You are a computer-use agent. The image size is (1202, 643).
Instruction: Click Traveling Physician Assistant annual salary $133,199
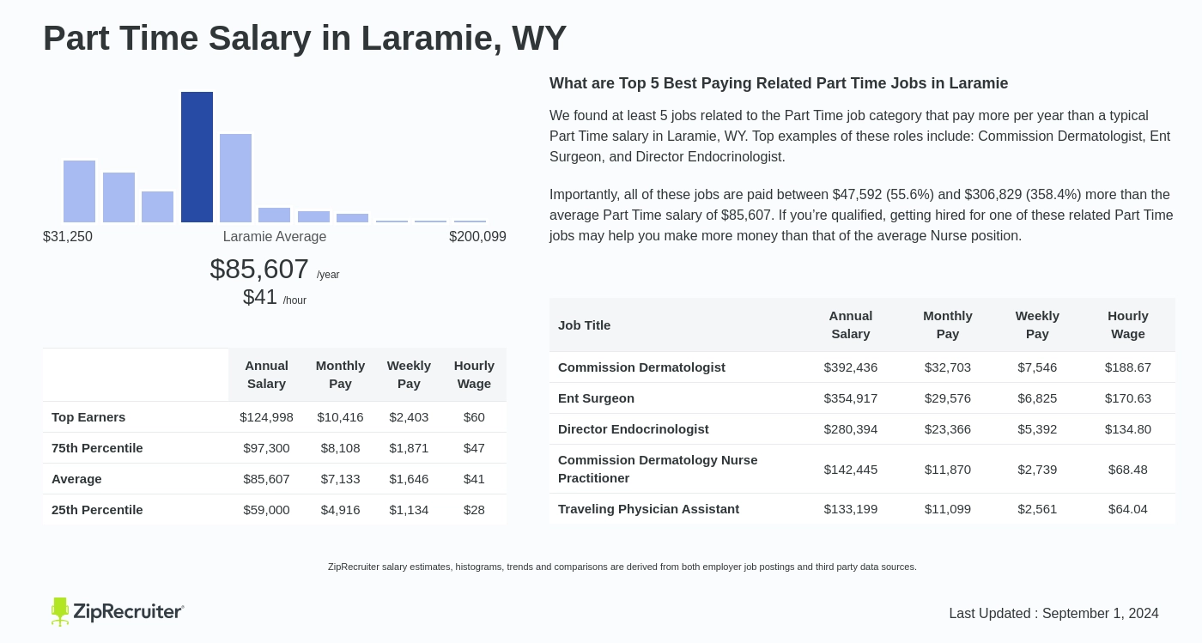point(851,508)
